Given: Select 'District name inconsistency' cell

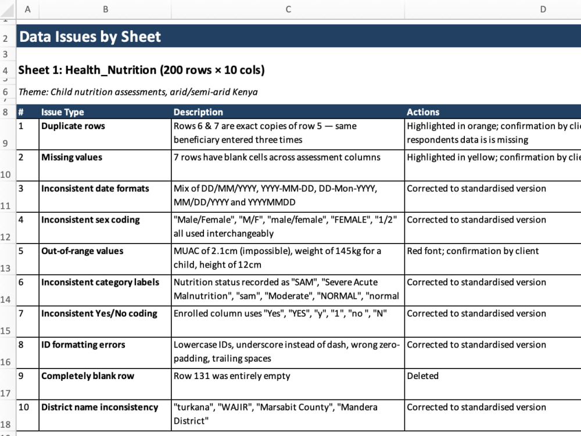Looking at the screenshot, I should [x=105, y=415].
